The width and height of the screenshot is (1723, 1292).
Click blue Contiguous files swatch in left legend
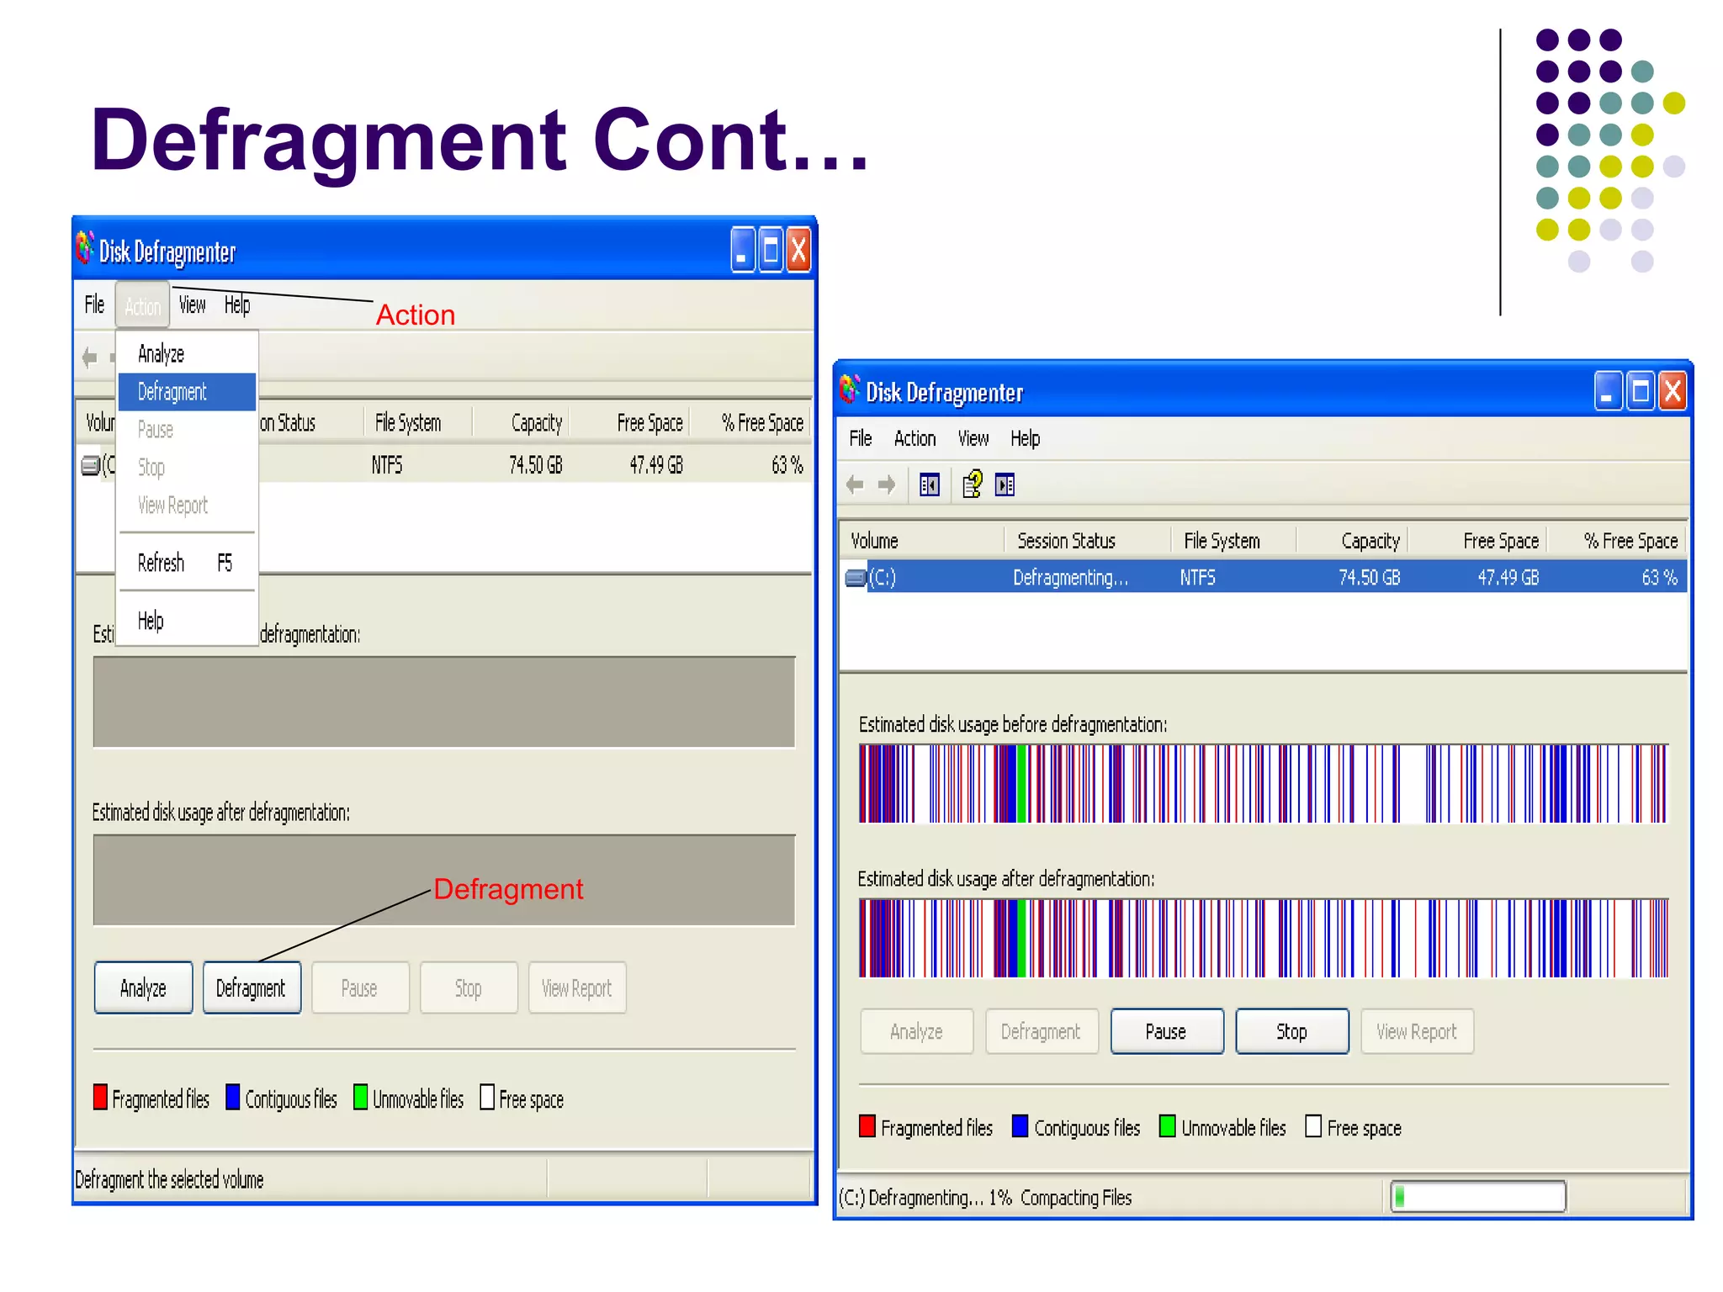click(x=233, y=1097)
